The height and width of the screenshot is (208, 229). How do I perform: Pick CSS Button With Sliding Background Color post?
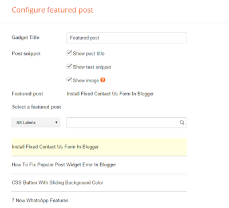[x=99, y=183]
